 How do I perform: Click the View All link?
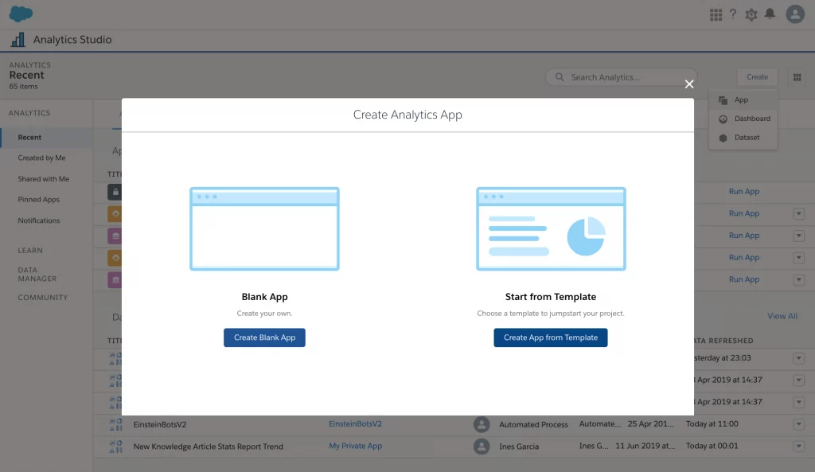(782, 316)
